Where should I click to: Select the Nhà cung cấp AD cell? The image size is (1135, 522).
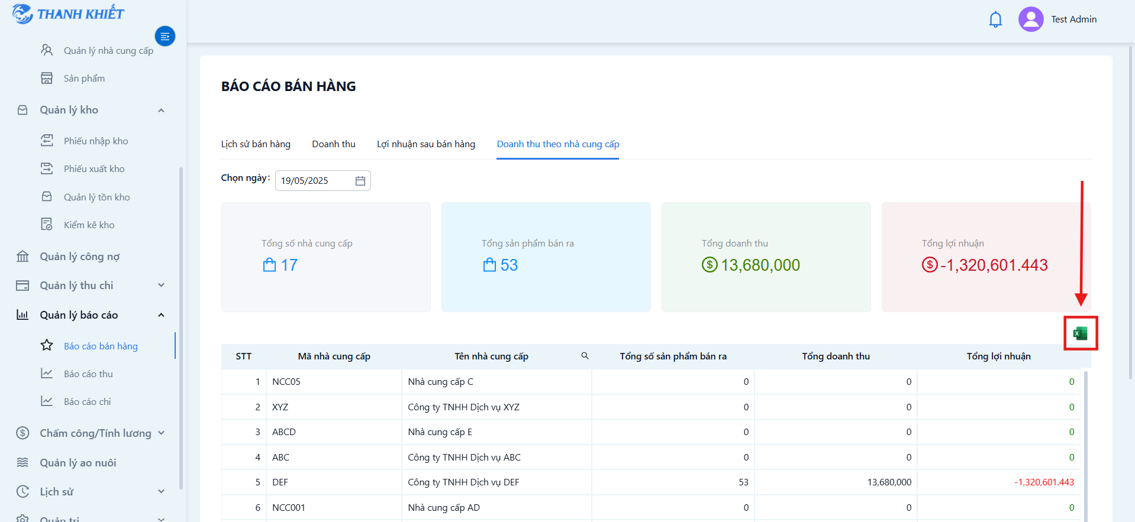point(496,507)
